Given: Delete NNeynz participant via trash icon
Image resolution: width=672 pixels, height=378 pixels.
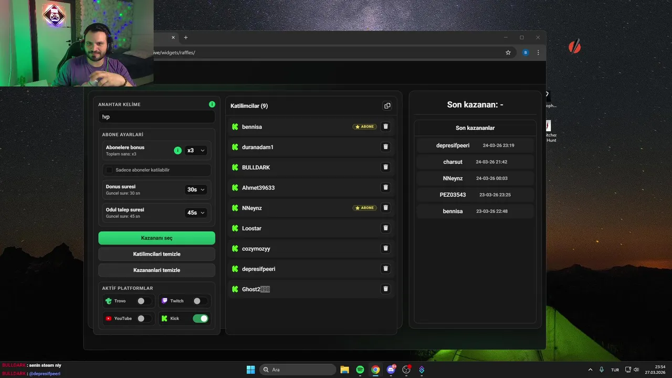Looking at the screenshot, I should coord(385,208).
